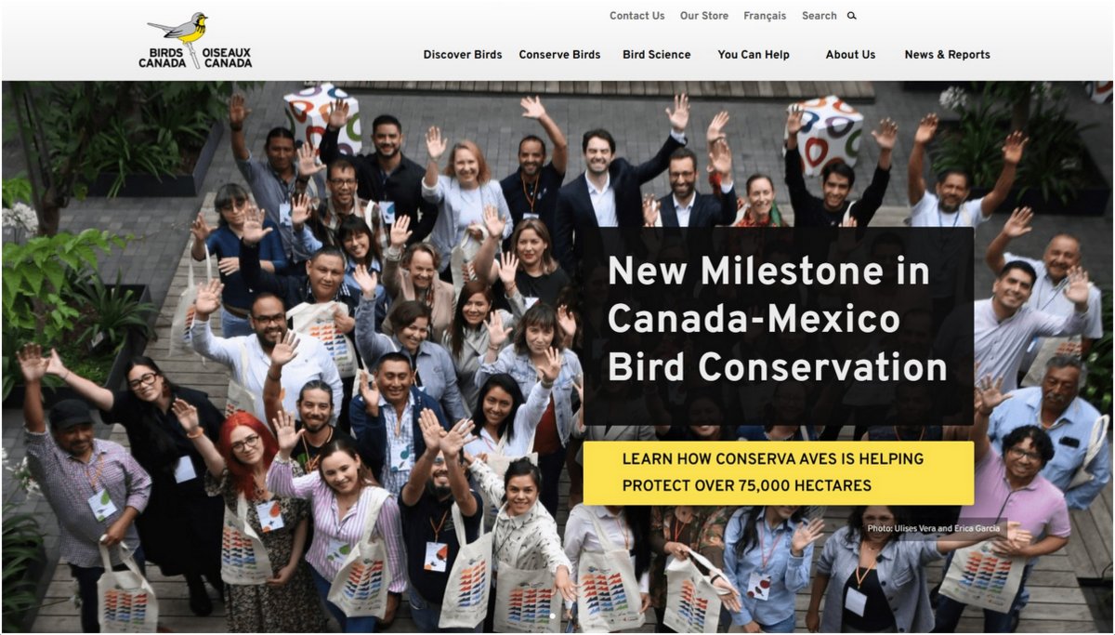This screenshot has height=635, width=1115.
Task: Switch the site language to Français
Action: click(765, 16)
